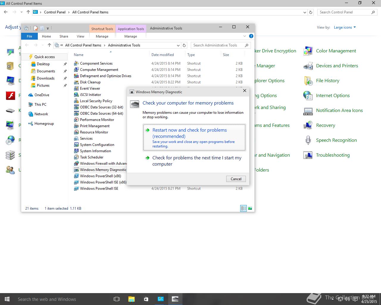Select the iSCSI Initiator icon
This screenshot has width=381, height=305.
pyautogui.click(x=76, y=95)
